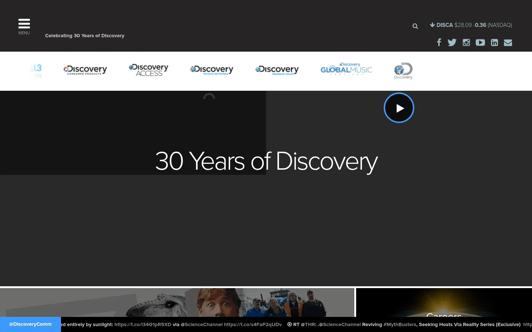Click the @THR mention in ticker

pyautogui.click(x=308, y=325)
